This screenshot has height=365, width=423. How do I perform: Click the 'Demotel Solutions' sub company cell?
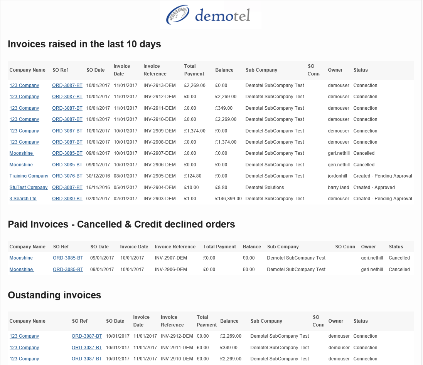265,188
